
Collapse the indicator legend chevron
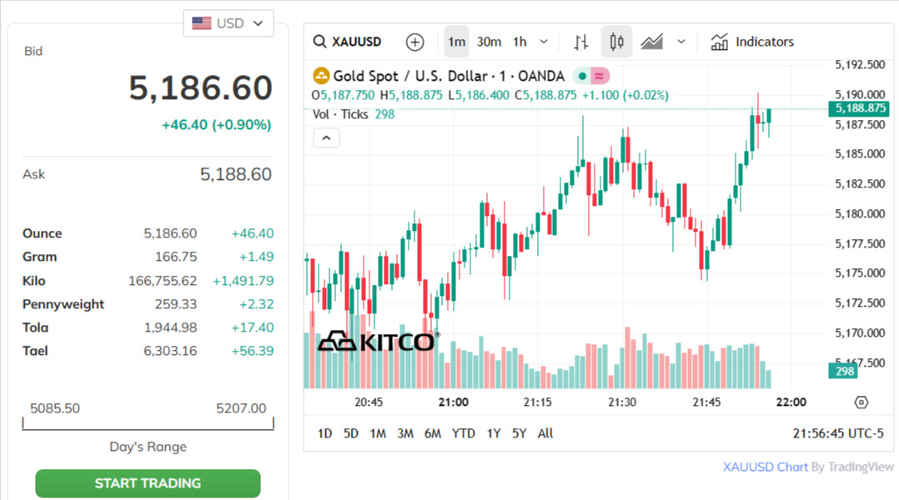pyautogui.click(x=326, y=138)
